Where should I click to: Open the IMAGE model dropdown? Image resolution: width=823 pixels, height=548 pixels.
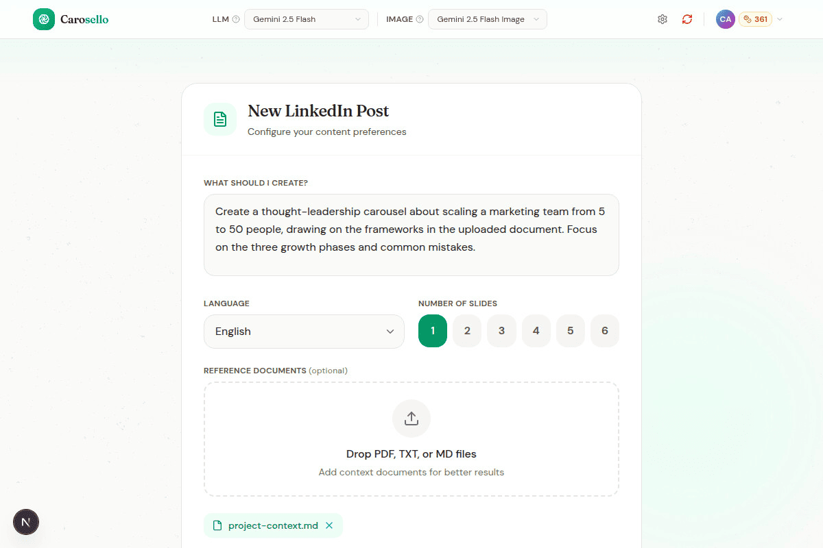487,18
